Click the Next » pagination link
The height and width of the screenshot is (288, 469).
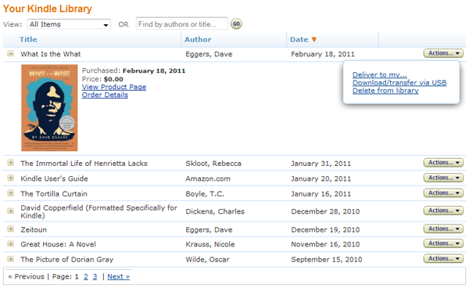(119, 276)
